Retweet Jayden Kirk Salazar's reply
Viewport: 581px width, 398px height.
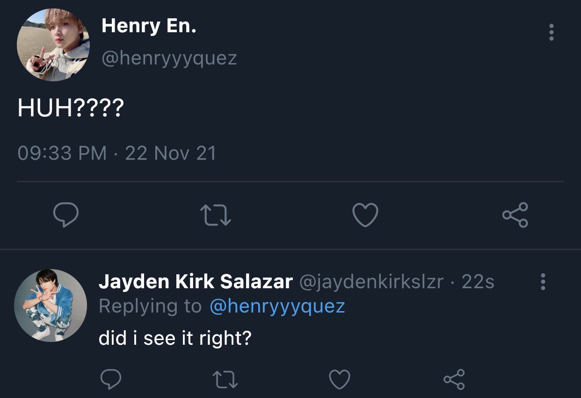pyautogui.click(x=225, y=379)
